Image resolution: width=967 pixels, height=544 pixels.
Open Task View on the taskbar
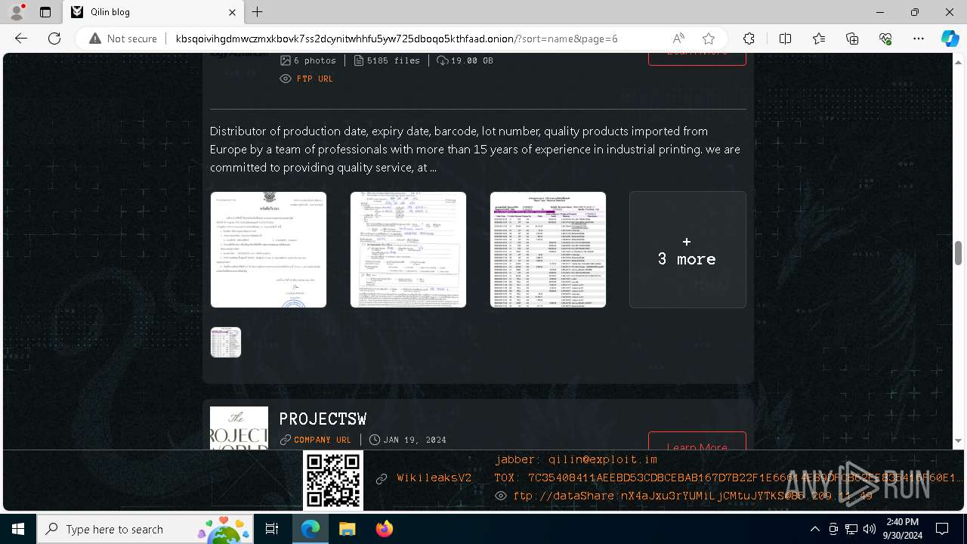tap(273, 529)
